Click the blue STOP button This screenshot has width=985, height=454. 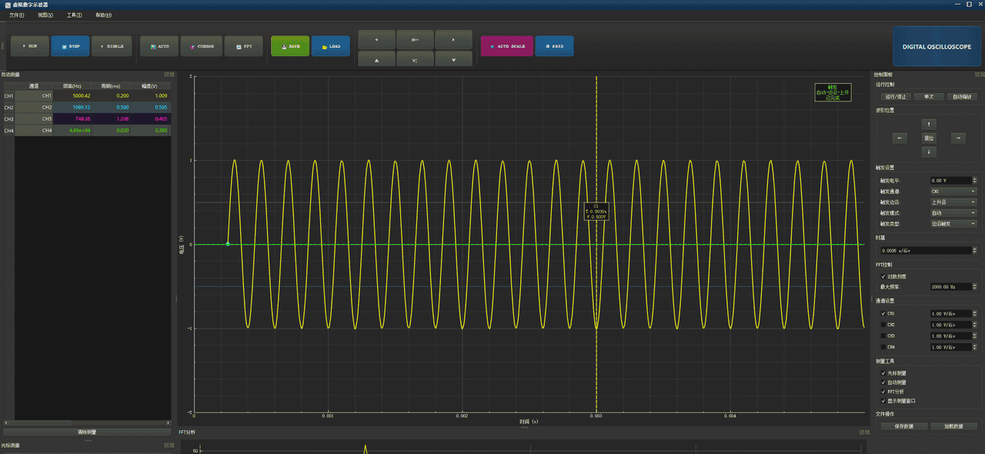(70, 46)
